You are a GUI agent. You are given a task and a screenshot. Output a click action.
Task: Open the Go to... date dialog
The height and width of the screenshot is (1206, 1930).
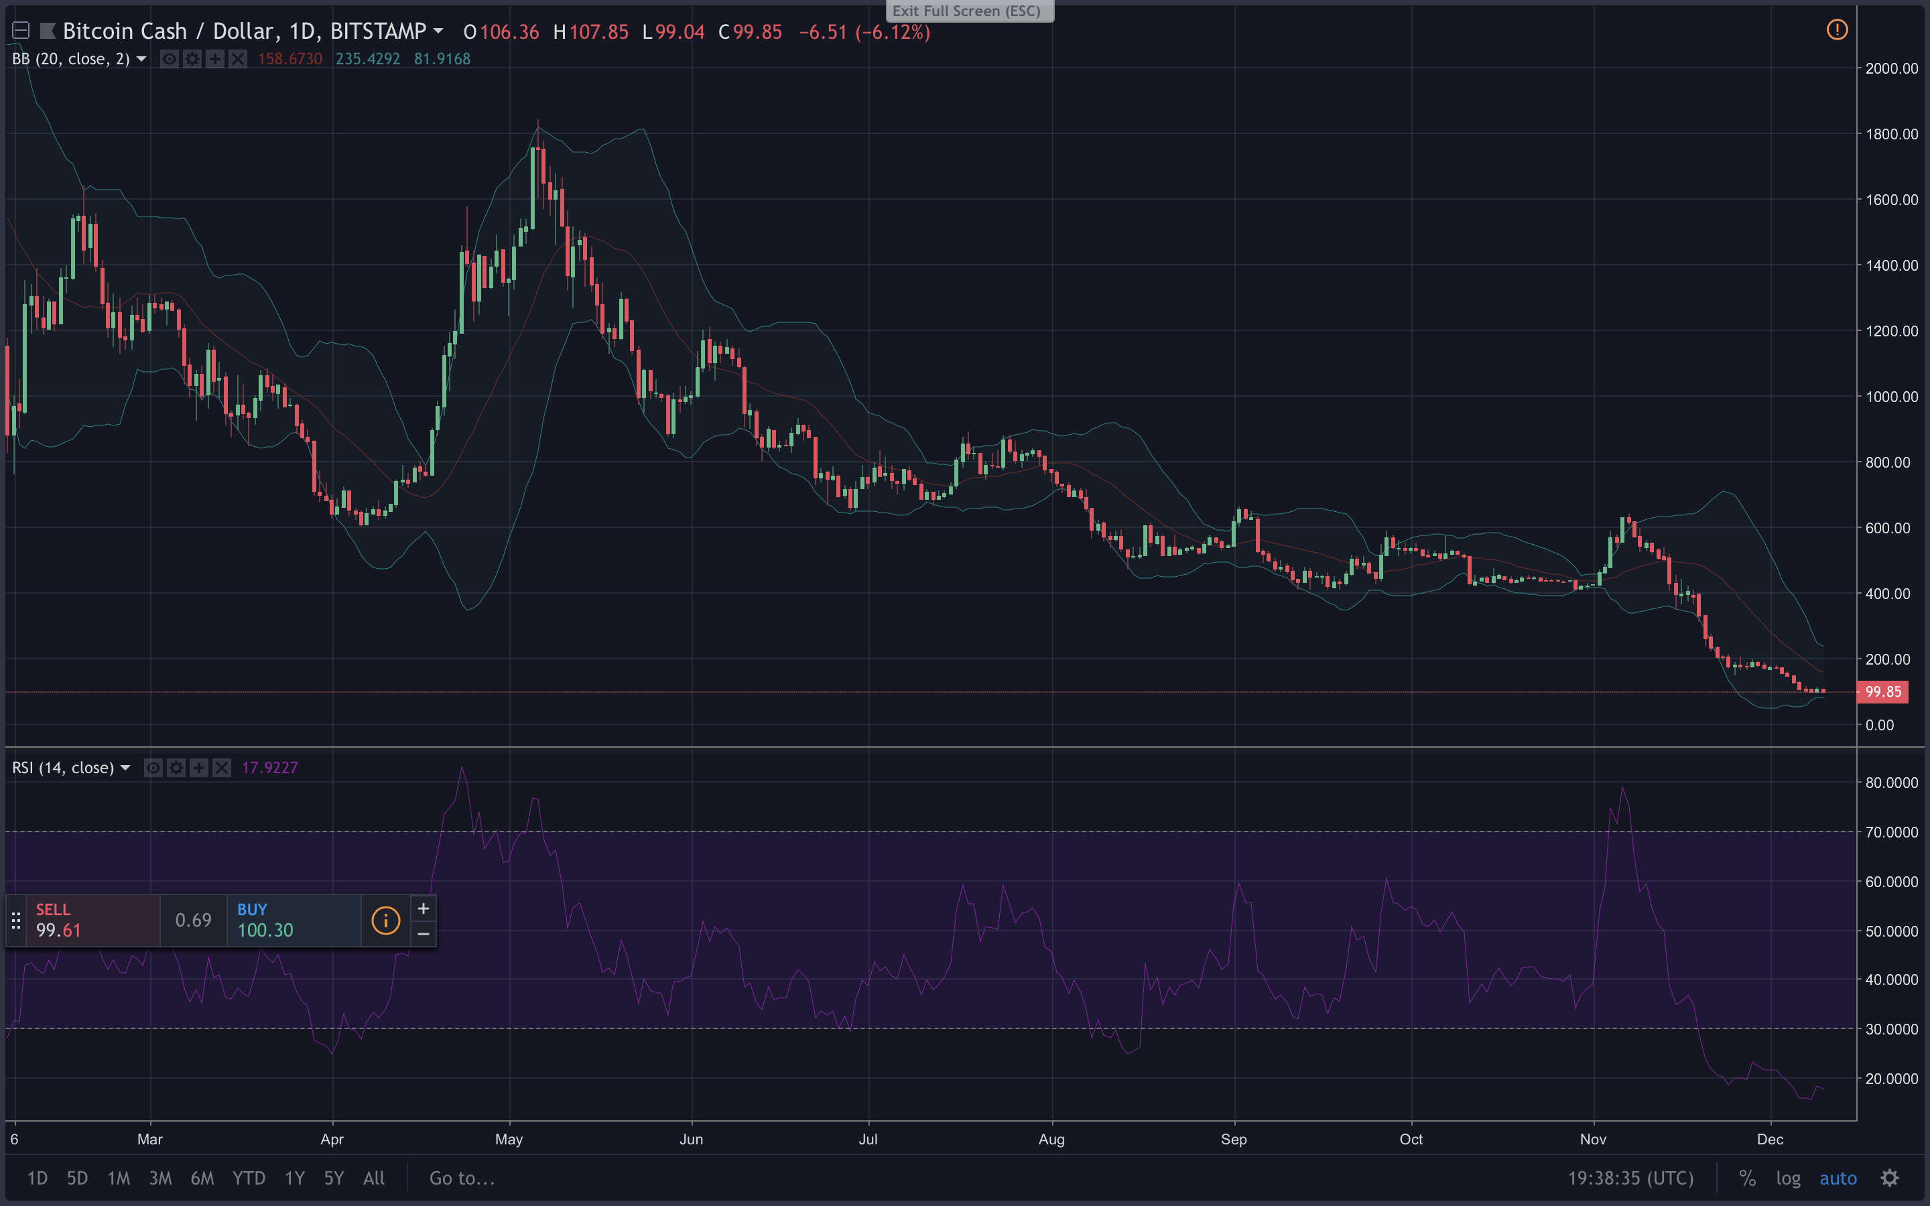coord(462,1178)
